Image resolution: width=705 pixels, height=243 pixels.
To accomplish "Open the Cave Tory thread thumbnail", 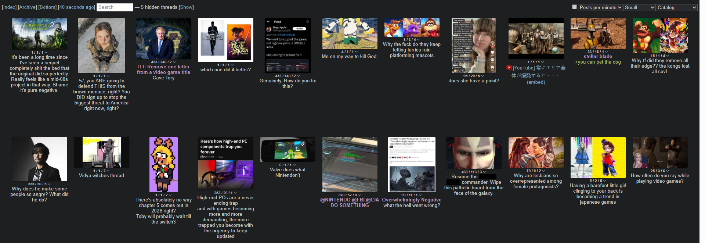I will coord(163,39).
